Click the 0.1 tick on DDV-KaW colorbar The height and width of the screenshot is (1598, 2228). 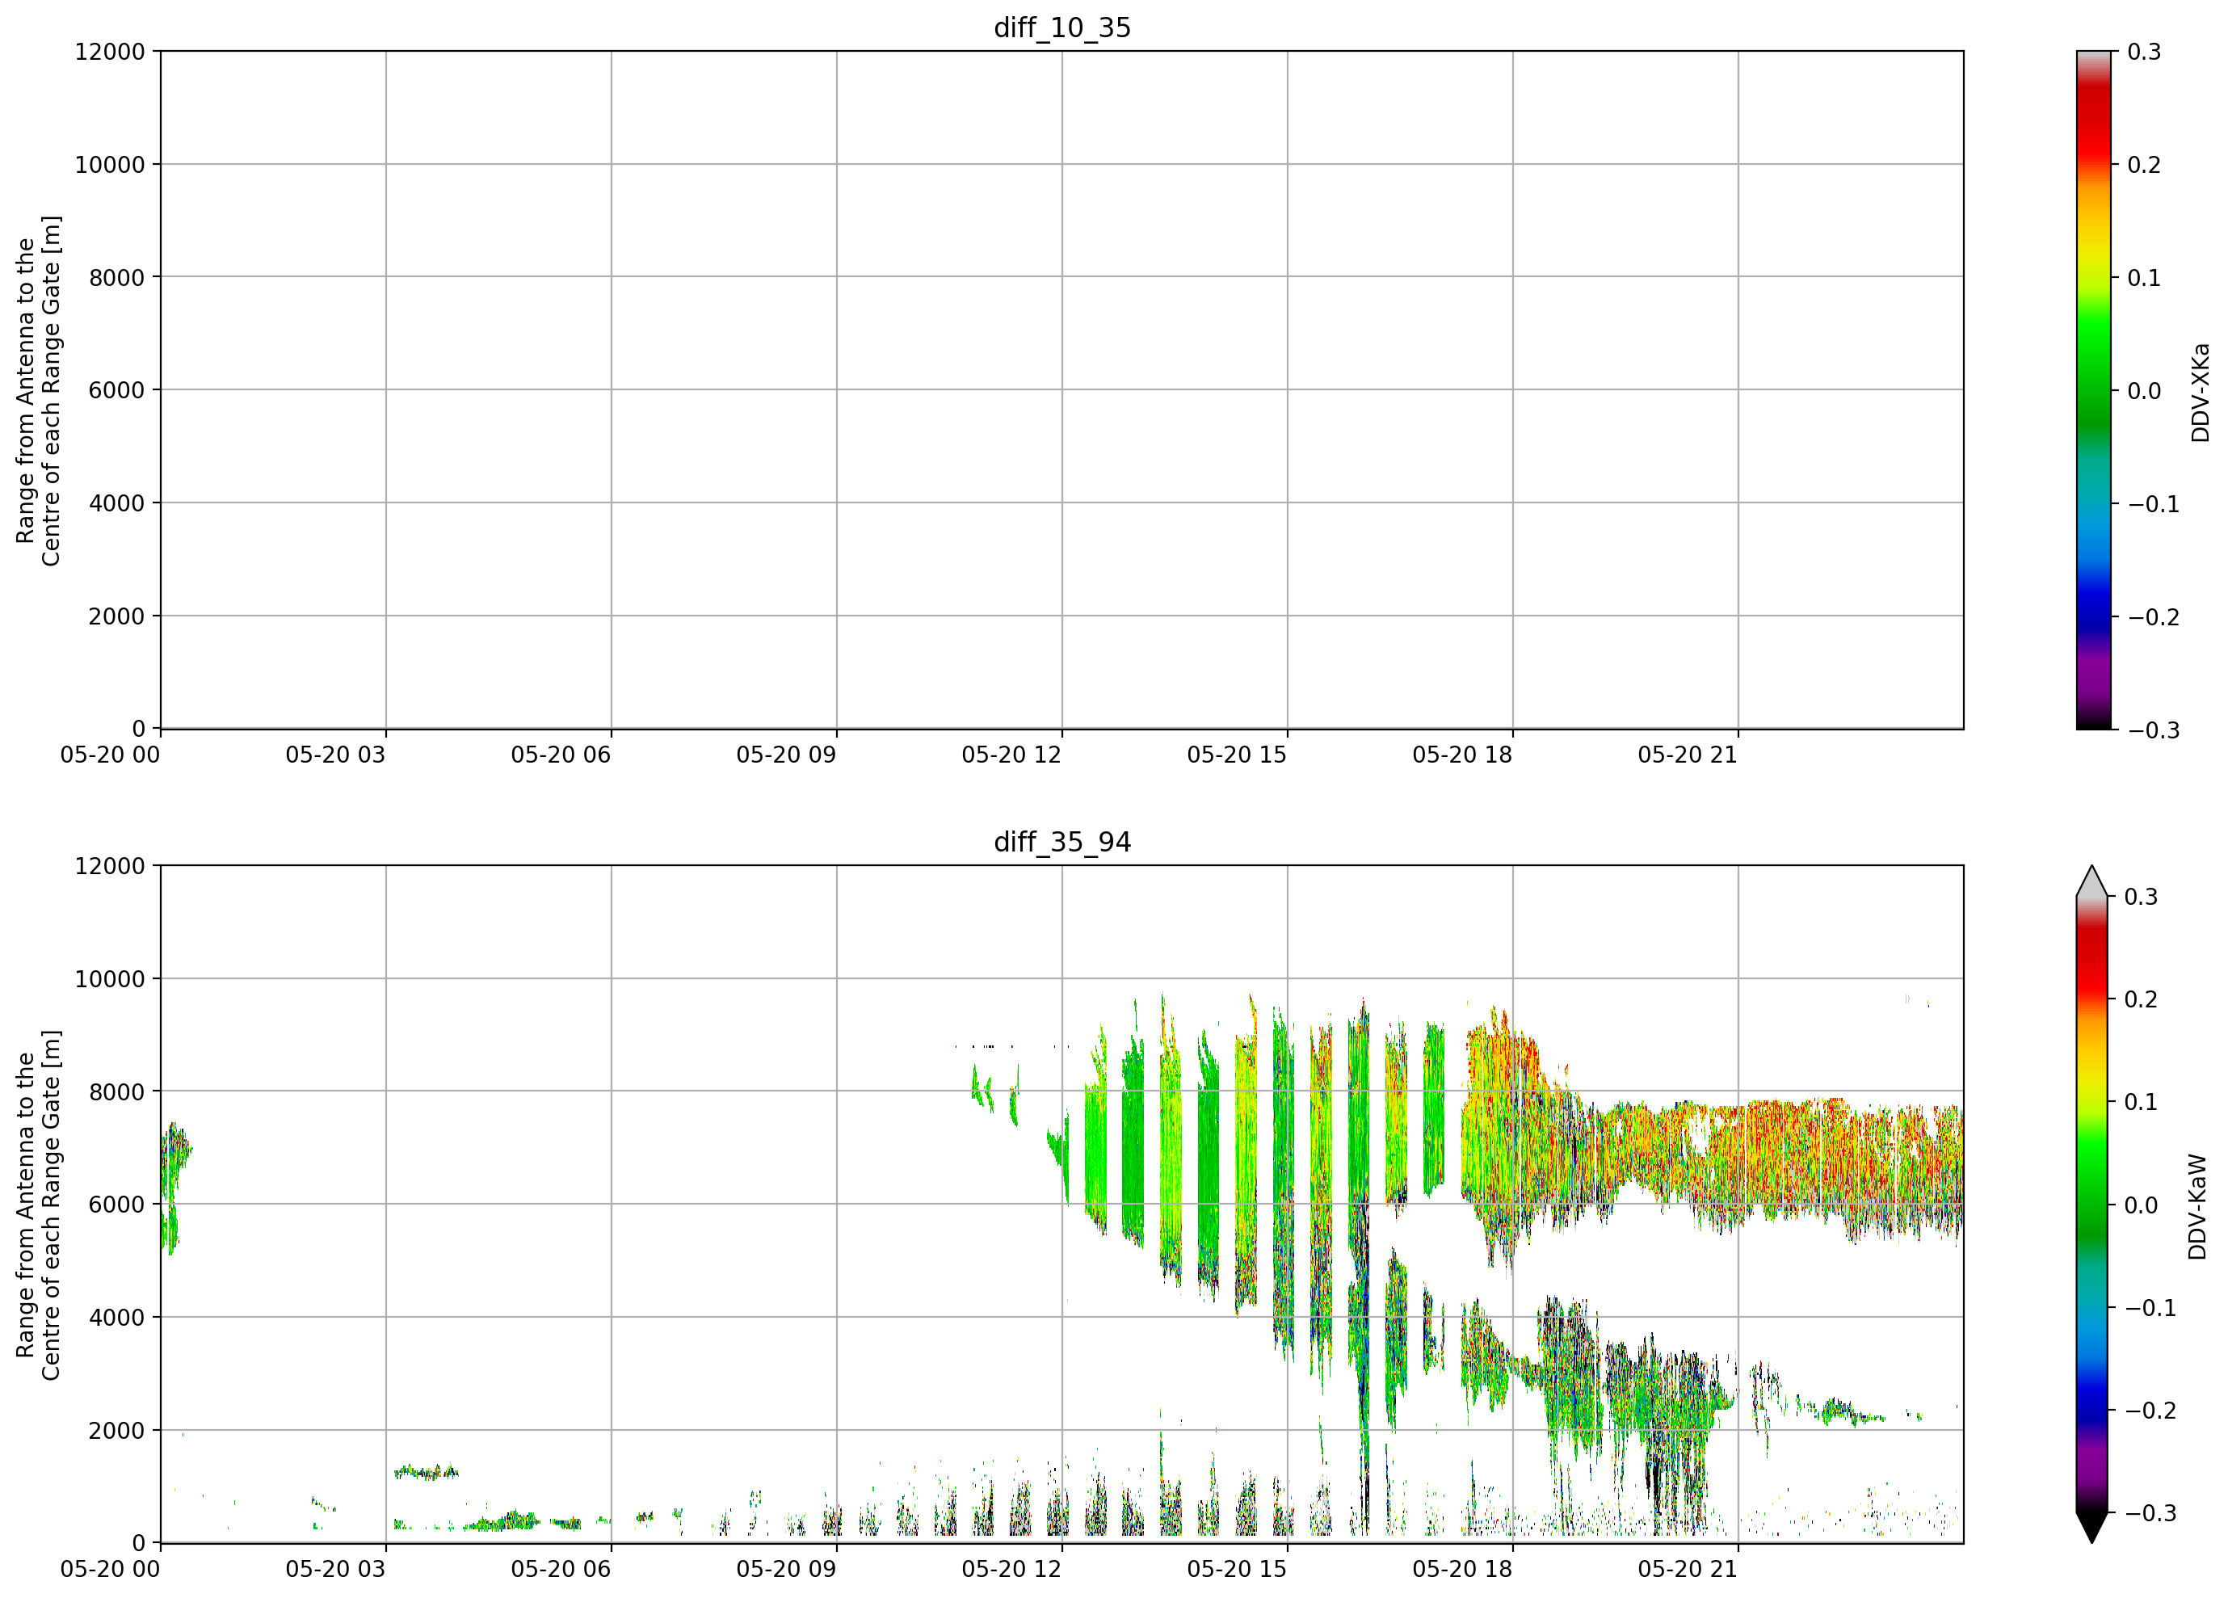(x=2141, y=1102)
